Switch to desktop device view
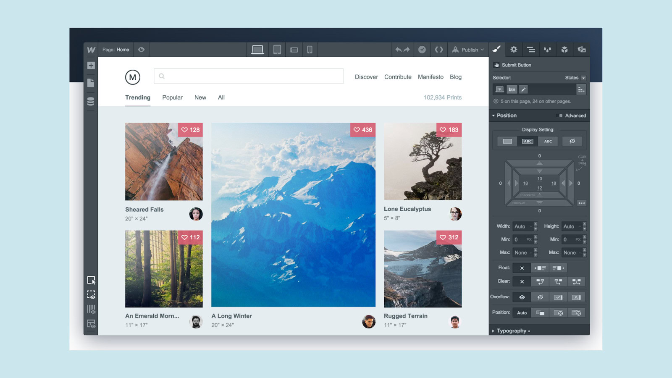 pos(257,50)
